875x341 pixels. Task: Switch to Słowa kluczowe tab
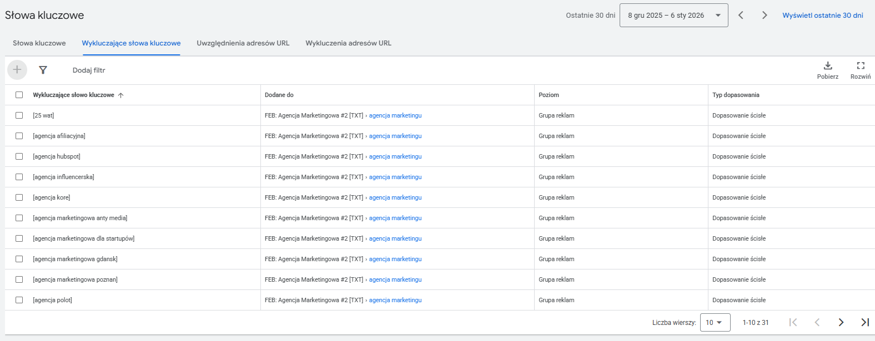(39, 43)
